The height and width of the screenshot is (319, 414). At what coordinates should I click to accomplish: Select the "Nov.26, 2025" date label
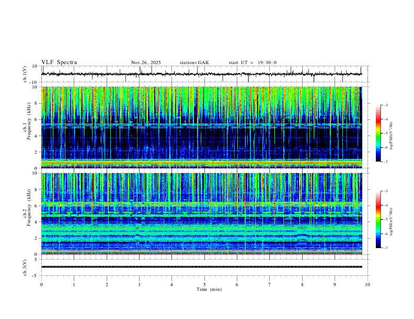tap(146, 63)
